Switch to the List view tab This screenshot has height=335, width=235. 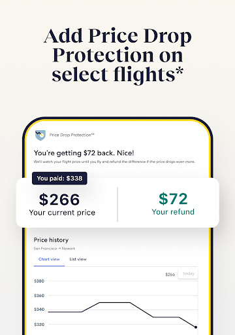(78, 259)
